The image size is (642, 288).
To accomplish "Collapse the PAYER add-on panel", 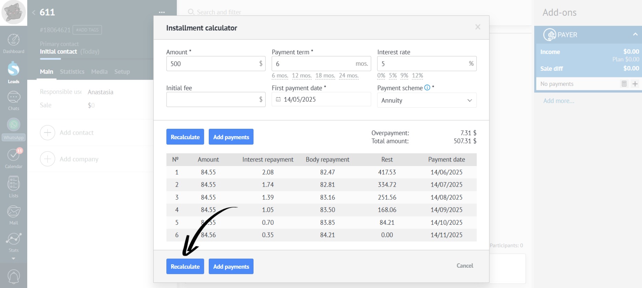I will pos(635,34).
